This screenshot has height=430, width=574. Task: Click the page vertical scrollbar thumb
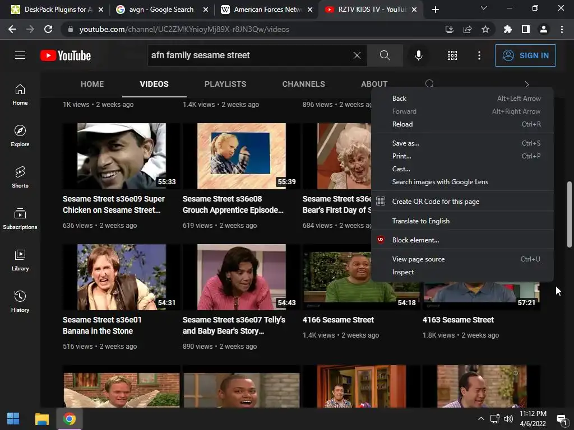[x=570, y=214]
